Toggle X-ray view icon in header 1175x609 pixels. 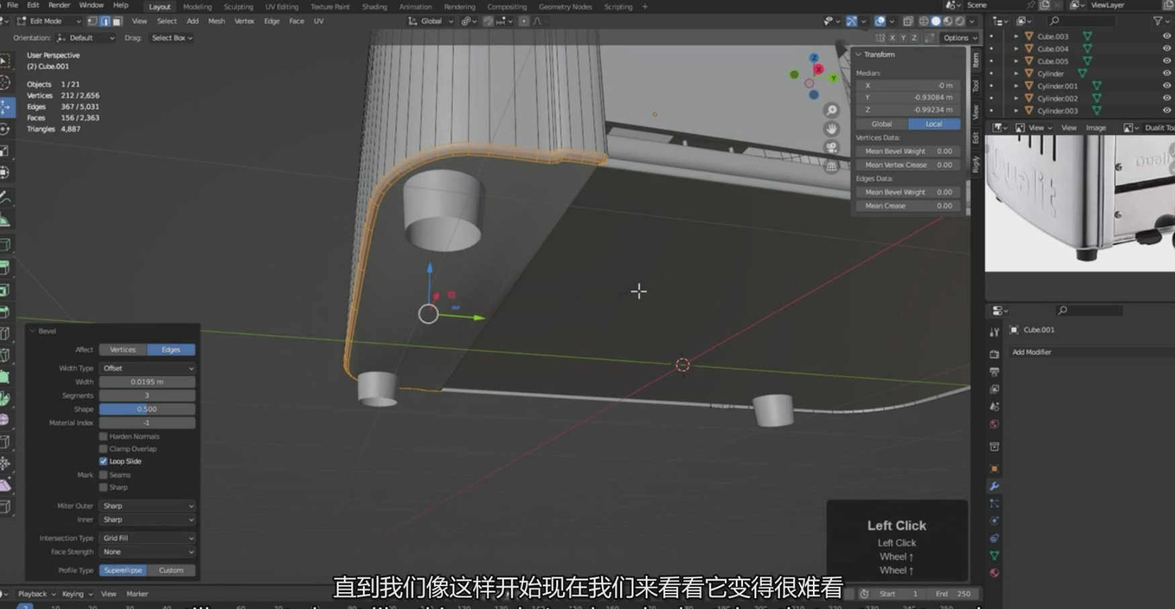(908, 22)
